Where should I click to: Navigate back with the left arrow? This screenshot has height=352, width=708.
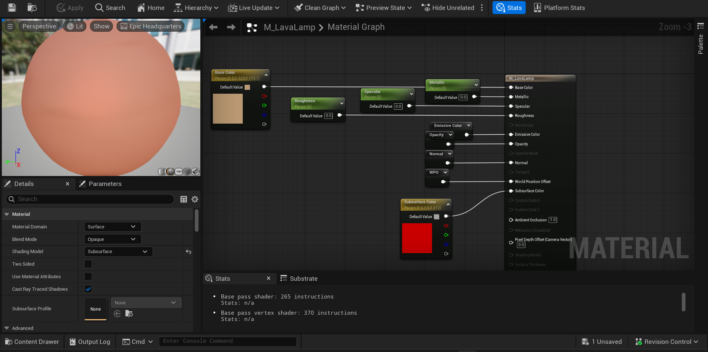point(213,27)
